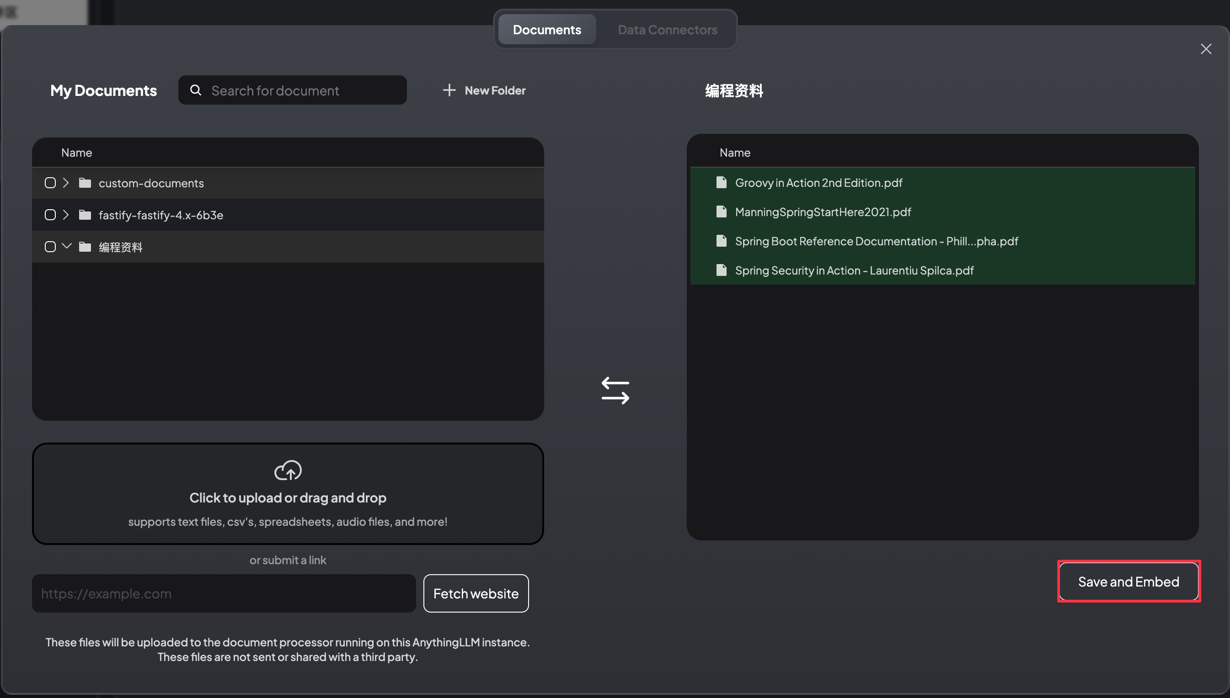Click the plus icon beside New Folder
The image size is (1230, 698).
point(449,90)
